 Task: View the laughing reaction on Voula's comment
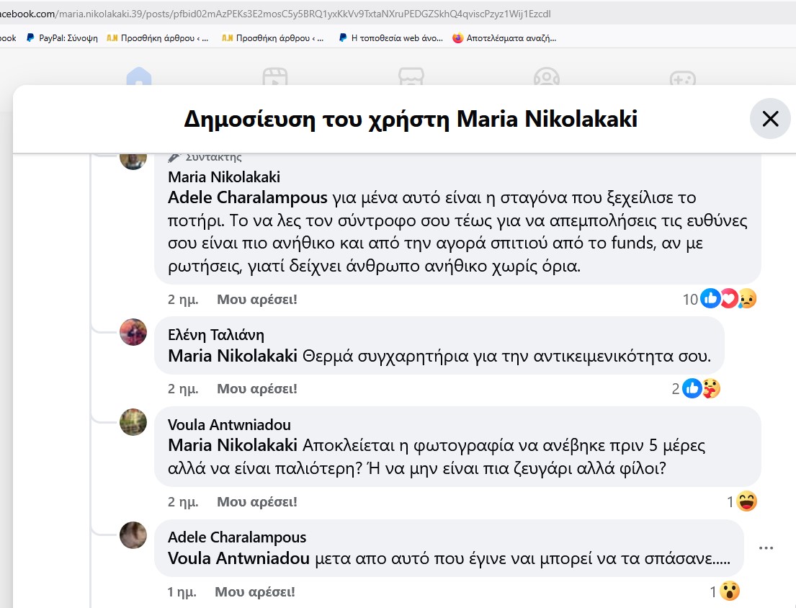pyautogui.click(x=742, y=502)
